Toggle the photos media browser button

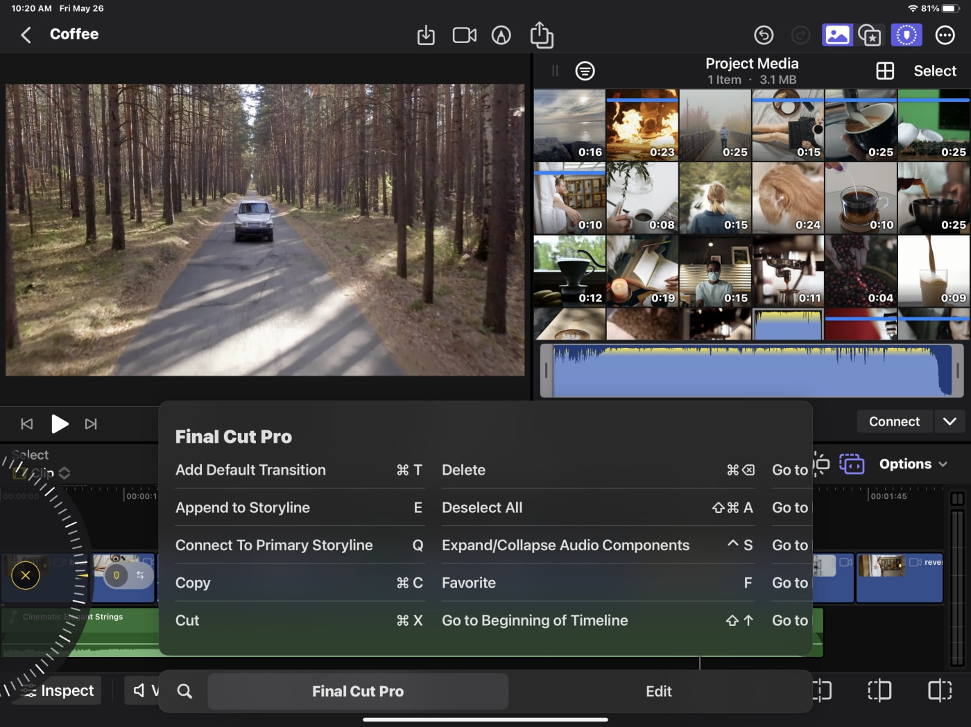tap(837, 35)
